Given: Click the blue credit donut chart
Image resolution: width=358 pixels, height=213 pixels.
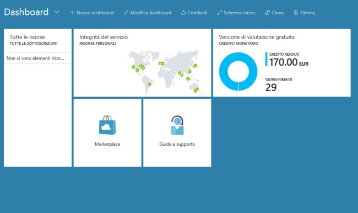Looking at the screenshot, I should (x=238, y=72).
